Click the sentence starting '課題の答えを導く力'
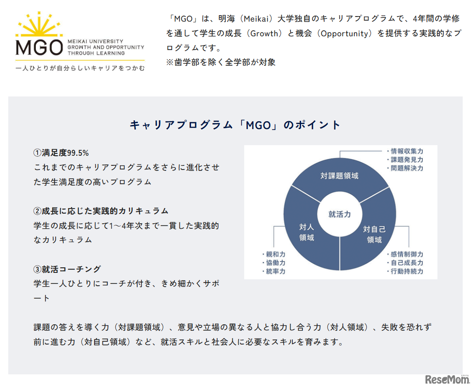The image size is (476, 390). [x=233, y=328]
